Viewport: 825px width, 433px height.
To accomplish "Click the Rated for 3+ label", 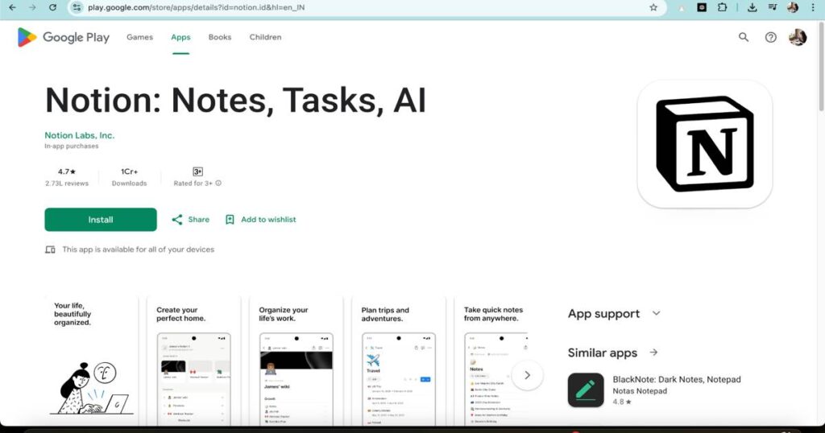I will pyautogui.click(x=193, y=184).
